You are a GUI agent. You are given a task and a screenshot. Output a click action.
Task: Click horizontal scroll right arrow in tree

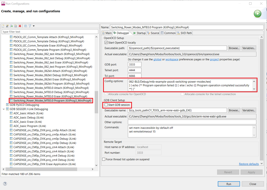(x=92, y=169)
